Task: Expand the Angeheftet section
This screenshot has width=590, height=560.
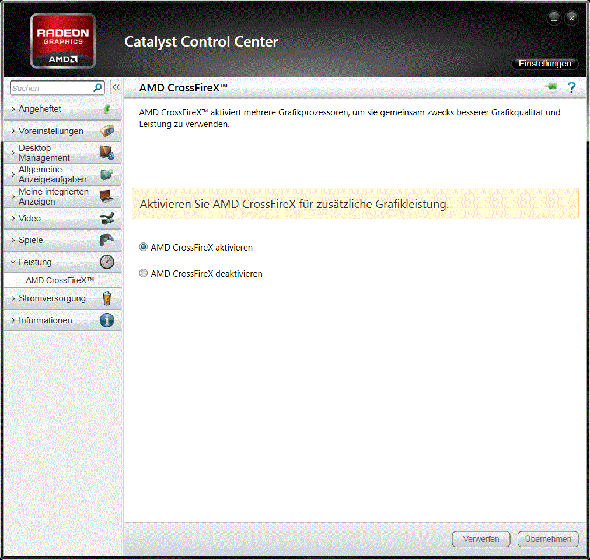Action: point(40,109)
